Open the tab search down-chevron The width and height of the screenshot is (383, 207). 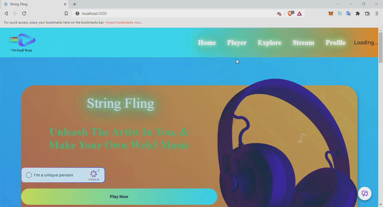point(338,4)
